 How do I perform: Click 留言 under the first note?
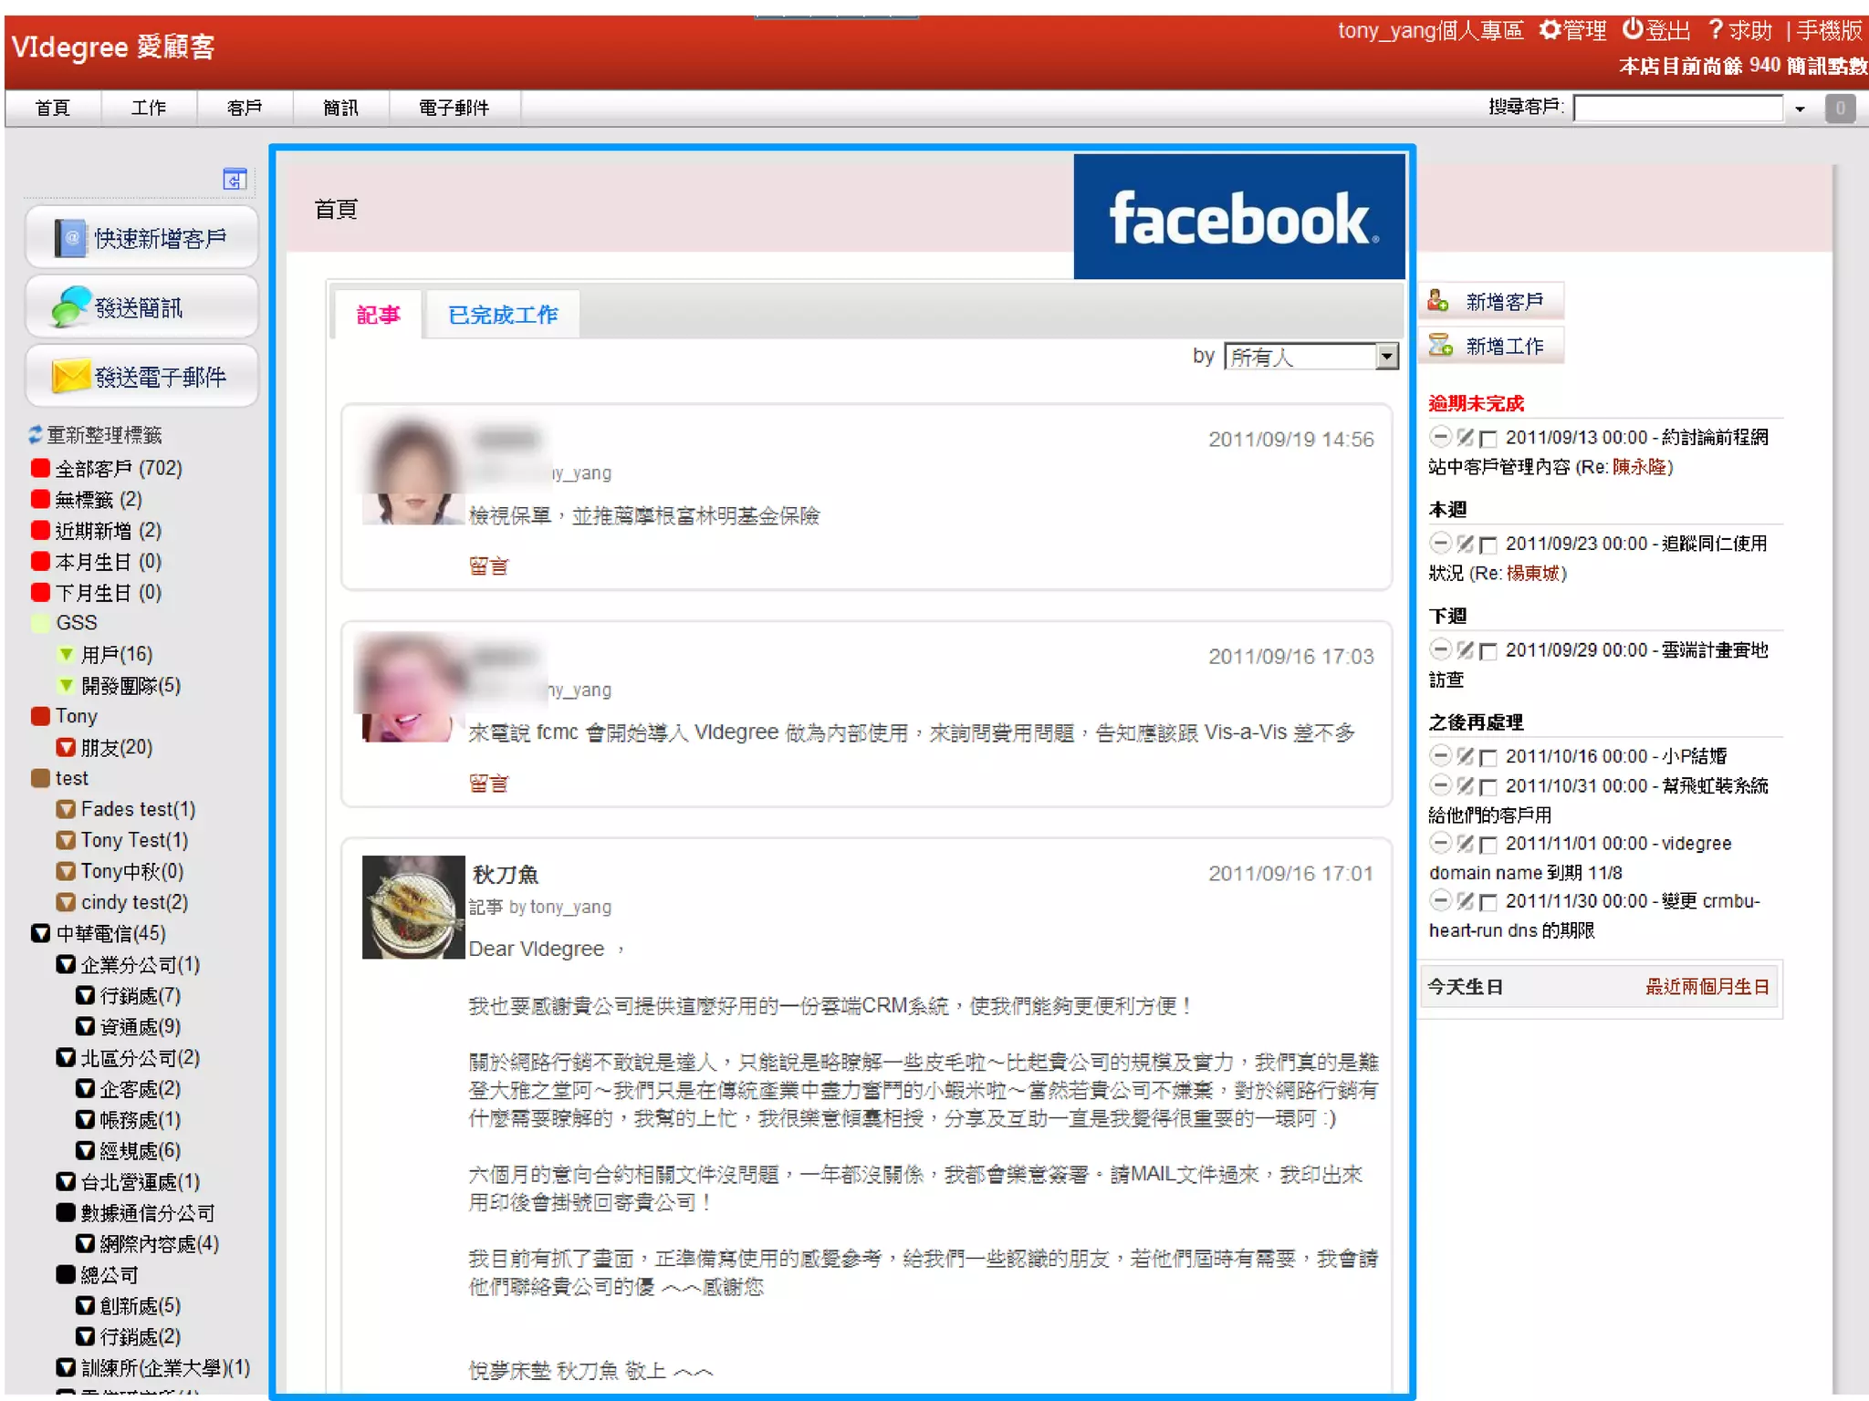point(487,566)
